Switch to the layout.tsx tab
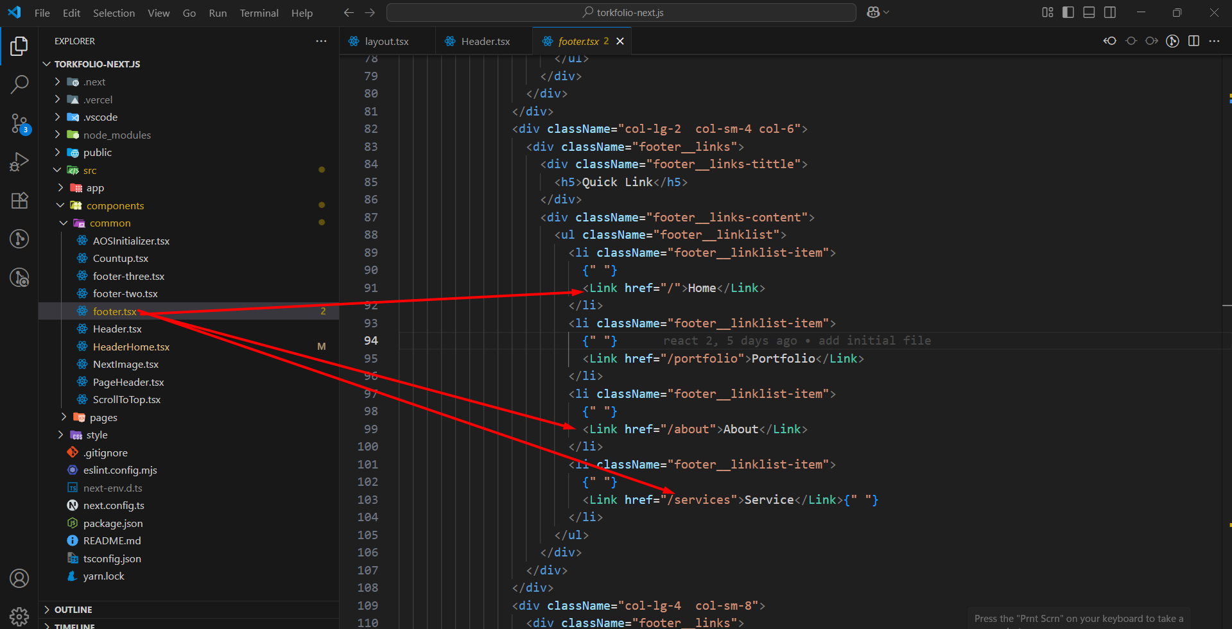 point(387,41)
